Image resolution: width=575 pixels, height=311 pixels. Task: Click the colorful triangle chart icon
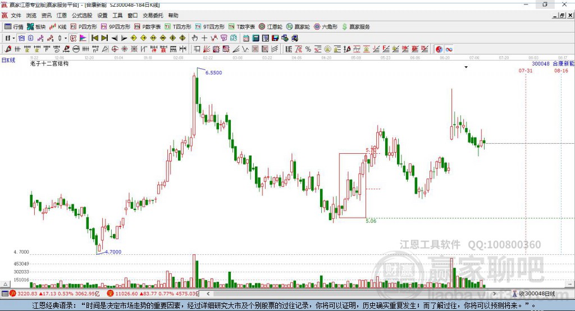[83, 38]
